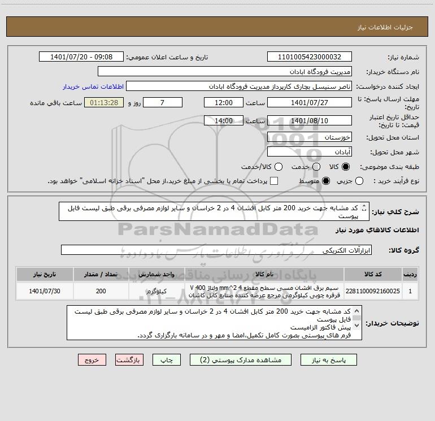Click response deadline date 1401/07/27 field
435x421 pixels.
tap(310, 103)
